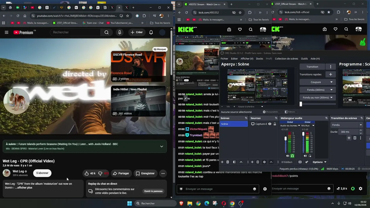This screenshot has width=370, height=208.
Task: Open YouTube notifications bell
Action: (x=151, y=32)
